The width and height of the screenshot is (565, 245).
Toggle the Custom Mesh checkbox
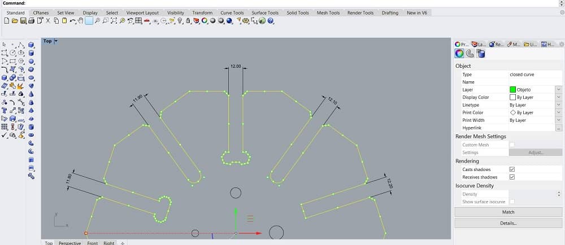[512, 145]
